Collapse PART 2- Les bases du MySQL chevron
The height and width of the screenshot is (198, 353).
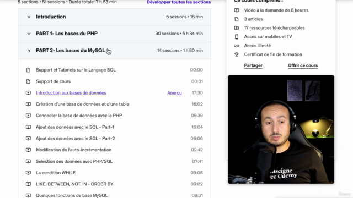[29, 51]
